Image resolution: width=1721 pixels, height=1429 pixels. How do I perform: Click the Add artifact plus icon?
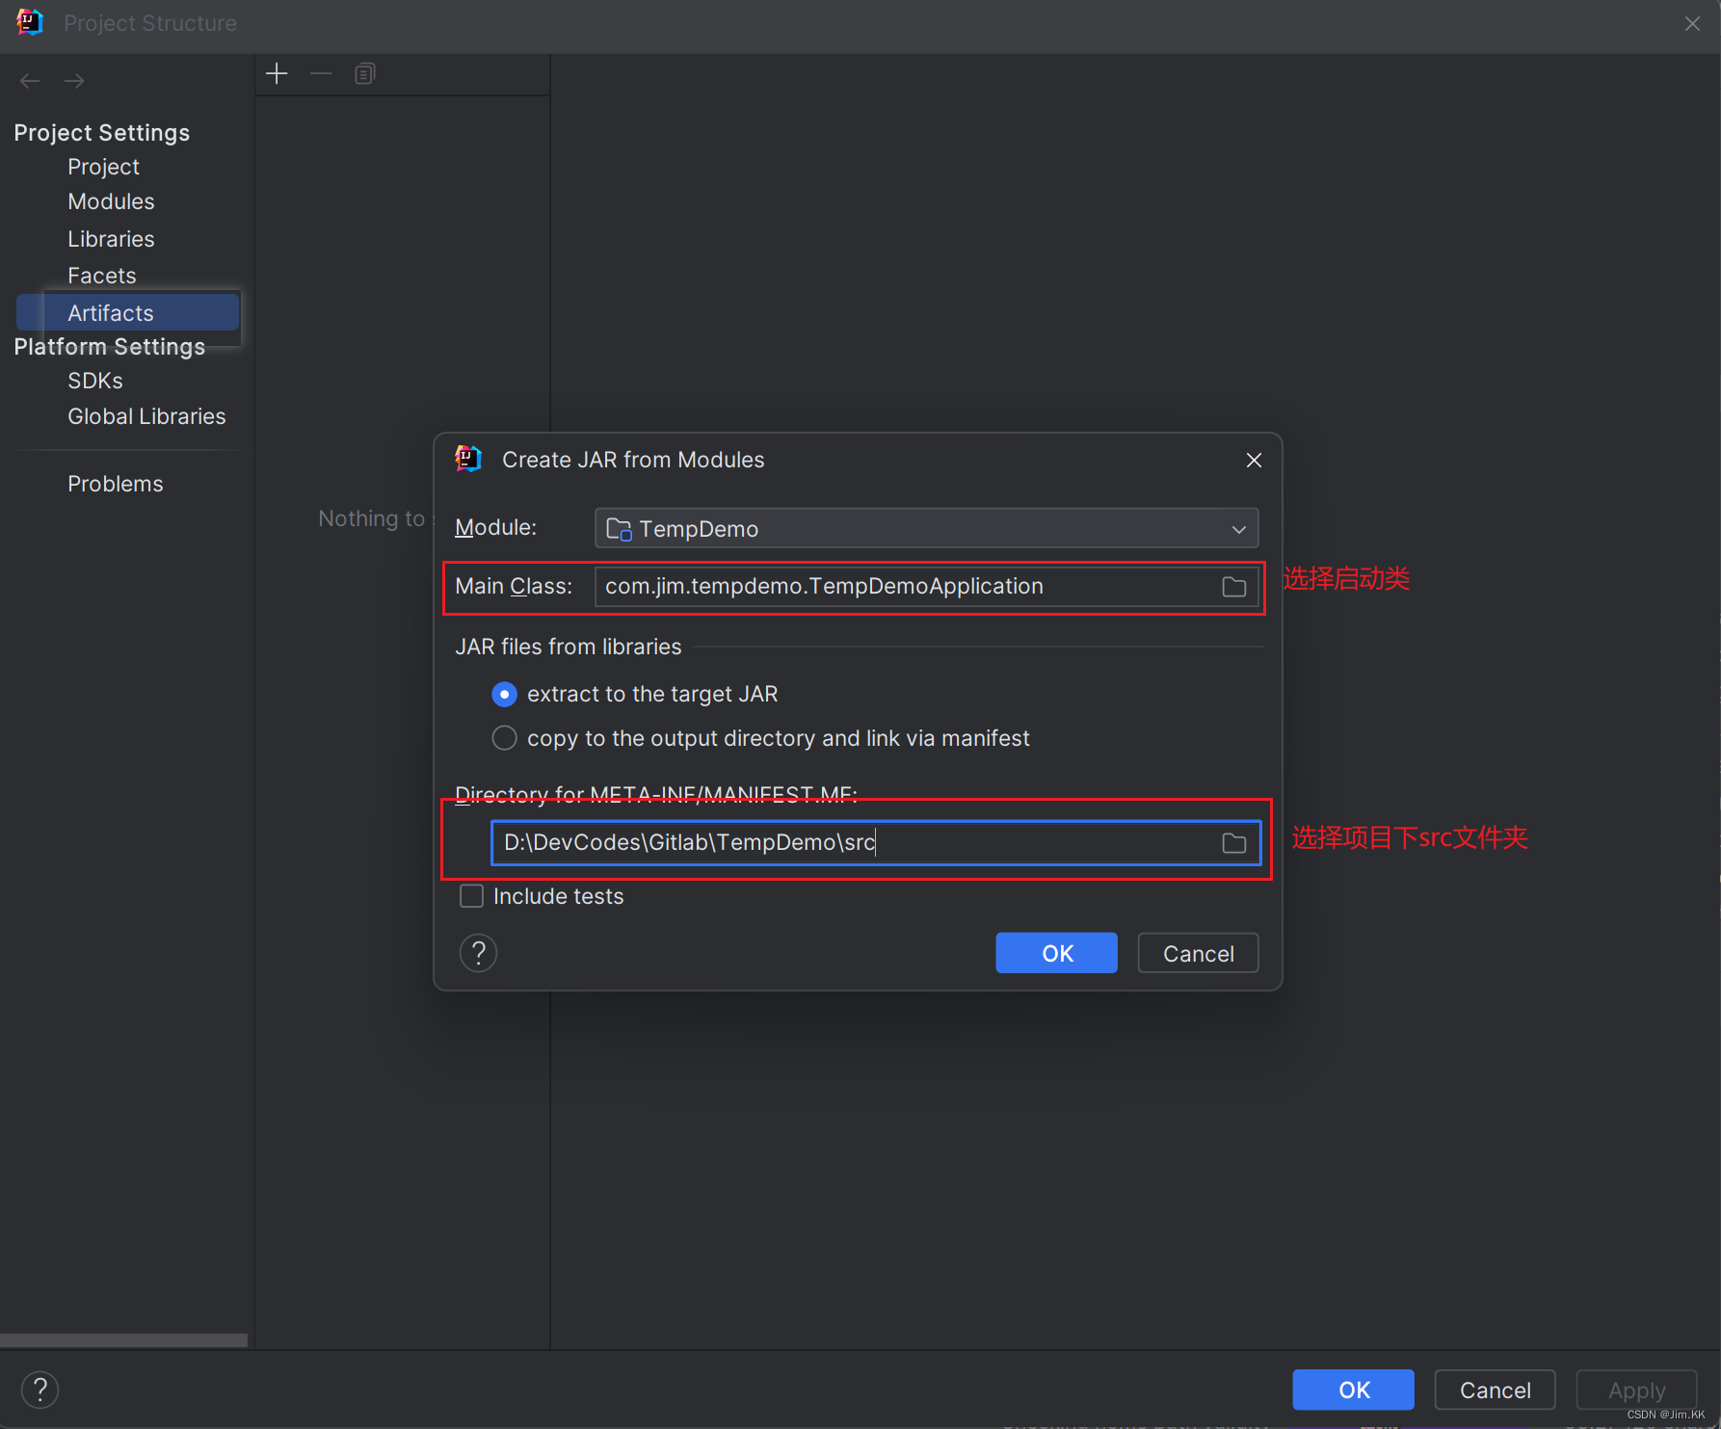click(x=277, y=74)
